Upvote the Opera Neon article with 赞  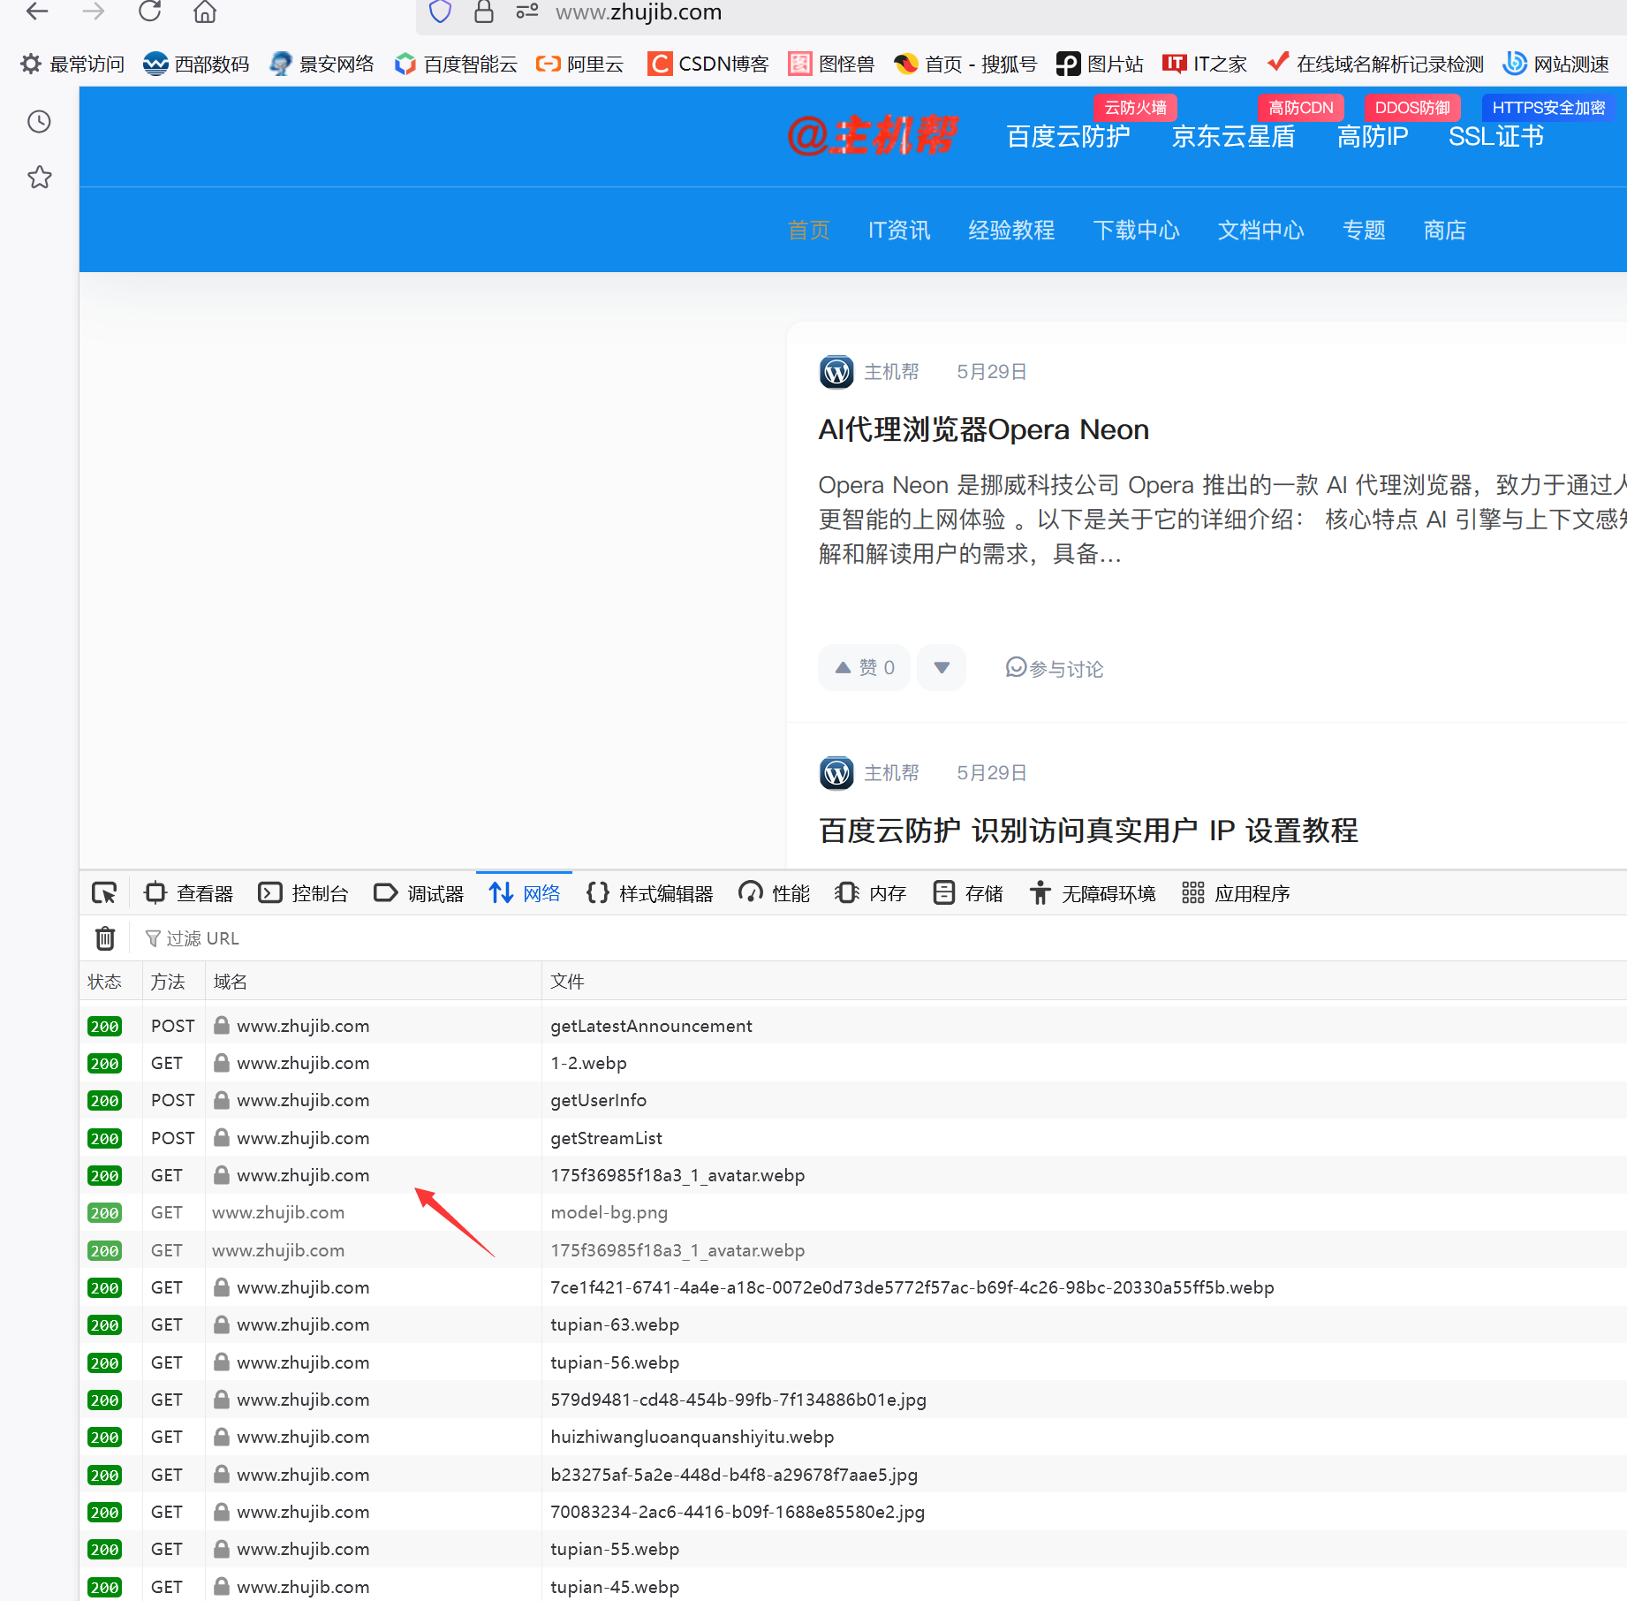point(864,668)
